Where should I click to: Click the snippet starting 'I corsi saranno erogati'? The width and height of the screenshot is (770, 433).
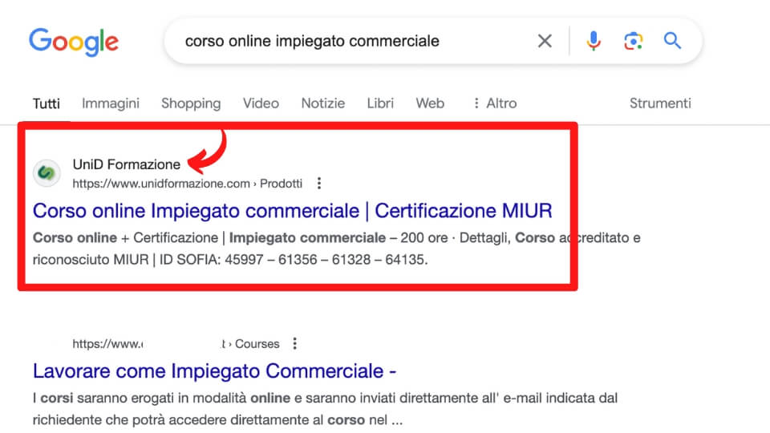(x=325, y=409)
